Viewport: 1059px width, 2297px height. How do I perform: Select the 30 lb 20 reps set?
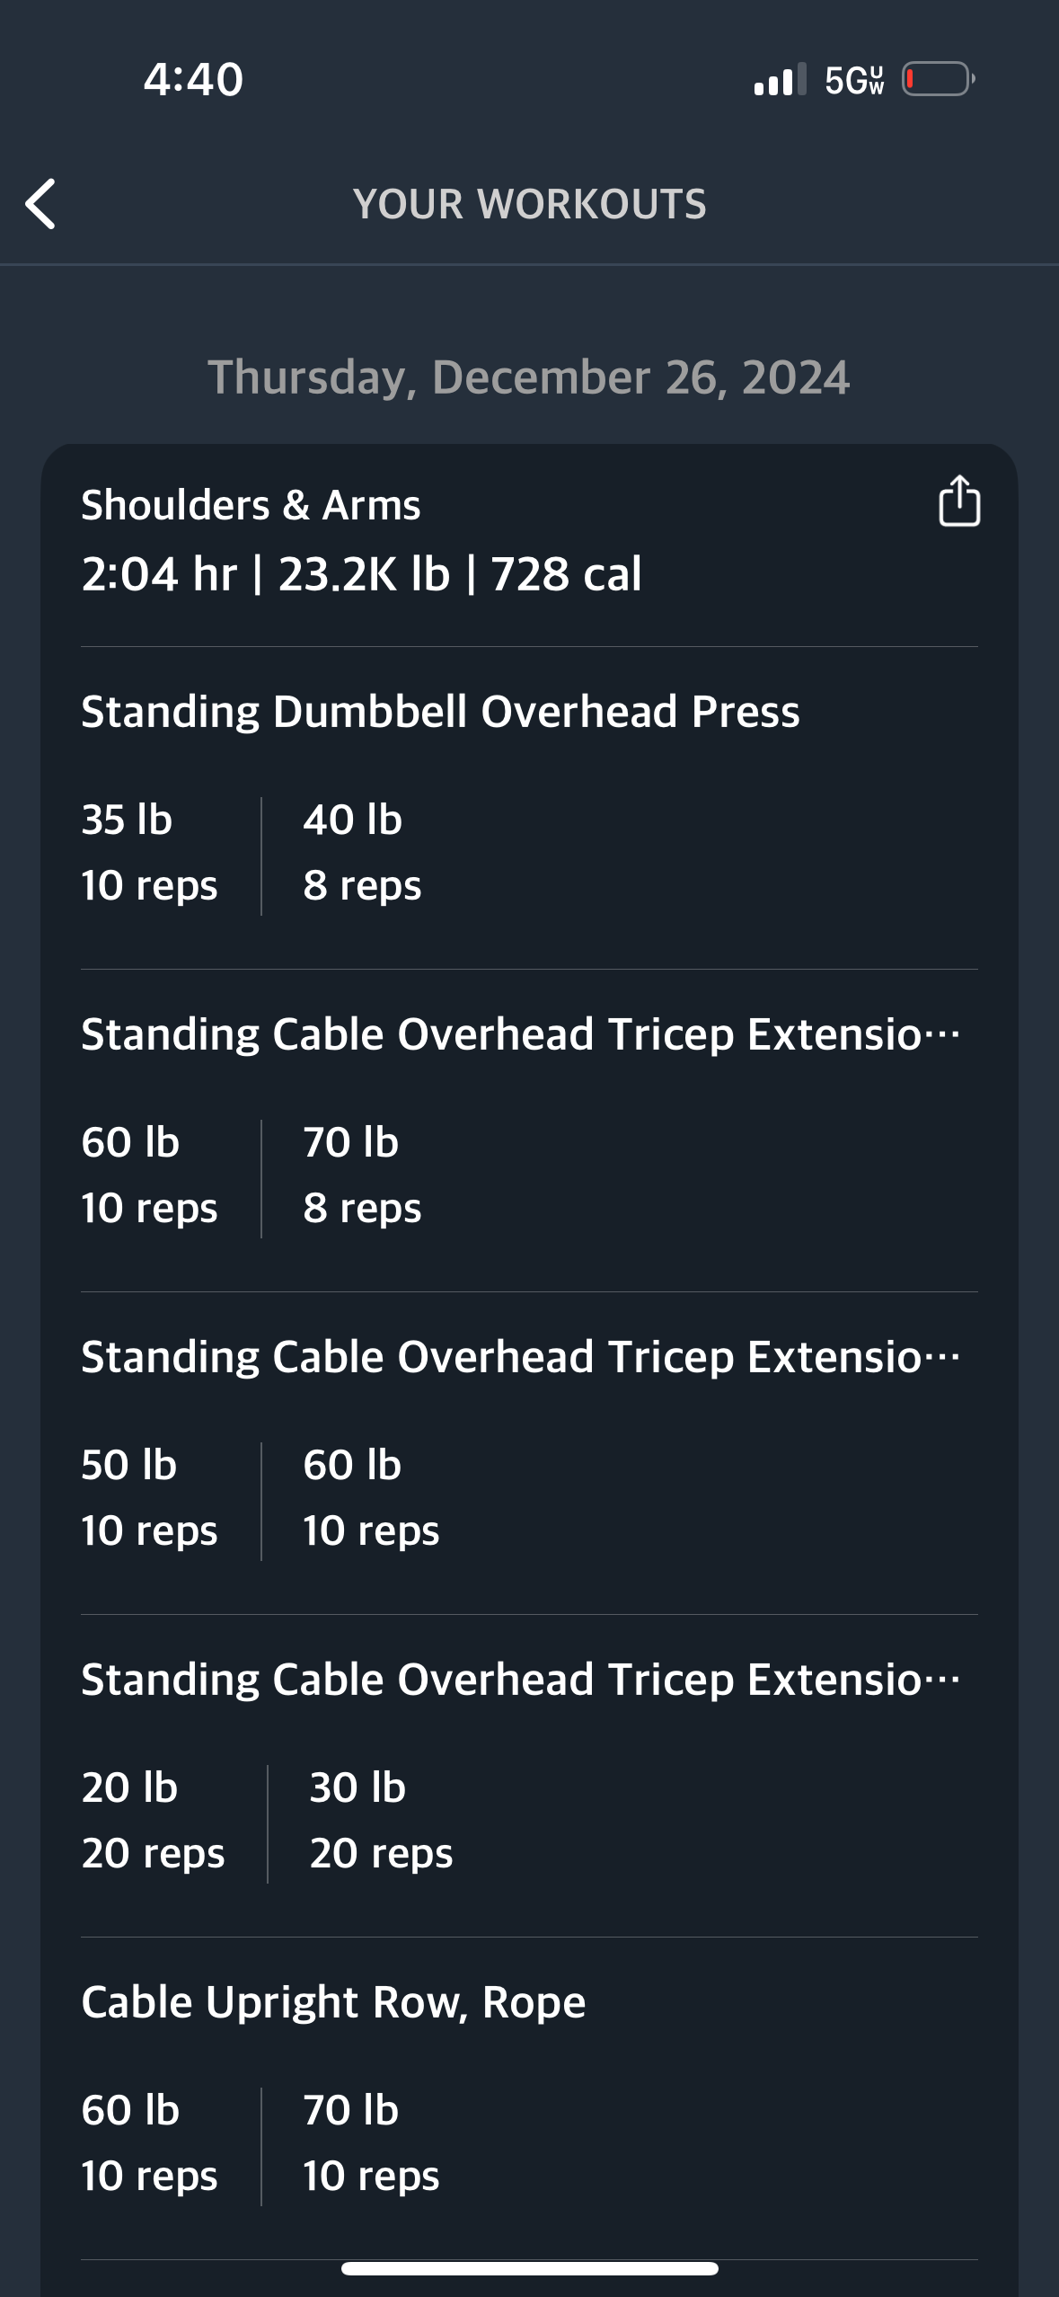381,1820
